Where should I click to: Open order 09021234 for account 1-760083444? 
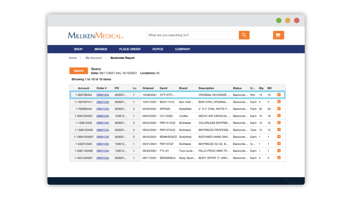click(x=103, y=109)
